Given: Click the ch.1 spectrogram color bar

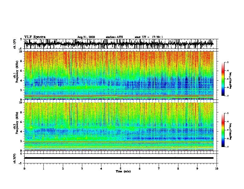Looking at the screenshot, I should tap(223, 79).
